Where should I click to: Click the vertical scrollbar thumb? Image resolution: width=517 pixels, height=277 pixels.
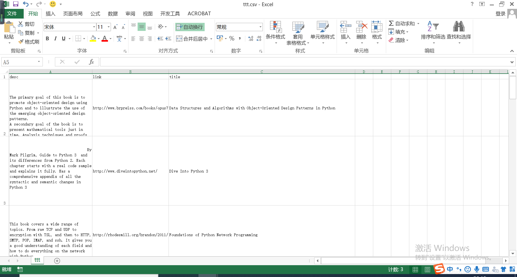pyautogui.click(x=513, y=88)
